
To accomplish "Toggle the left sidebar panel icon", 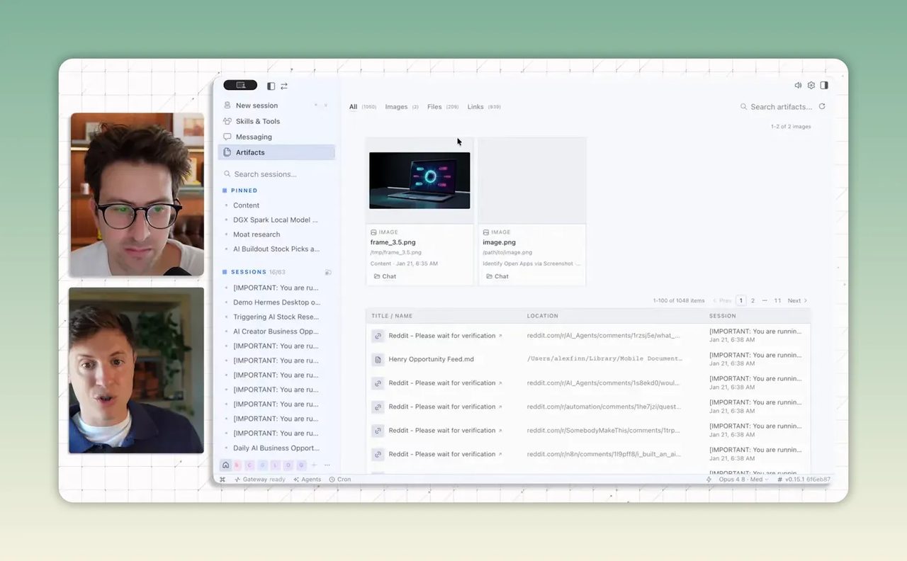I will 271,86.
